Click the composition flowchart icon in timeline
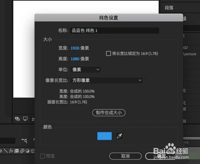The image size is (200, 164). point(24,140)
